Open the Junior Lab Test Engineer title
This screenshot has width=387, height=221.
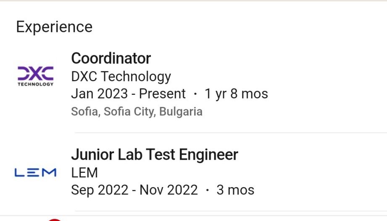(x=155, y=155)
